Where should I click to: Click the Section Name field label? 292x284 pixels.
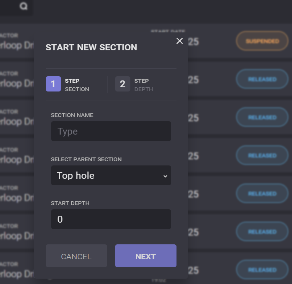[72, 115]
